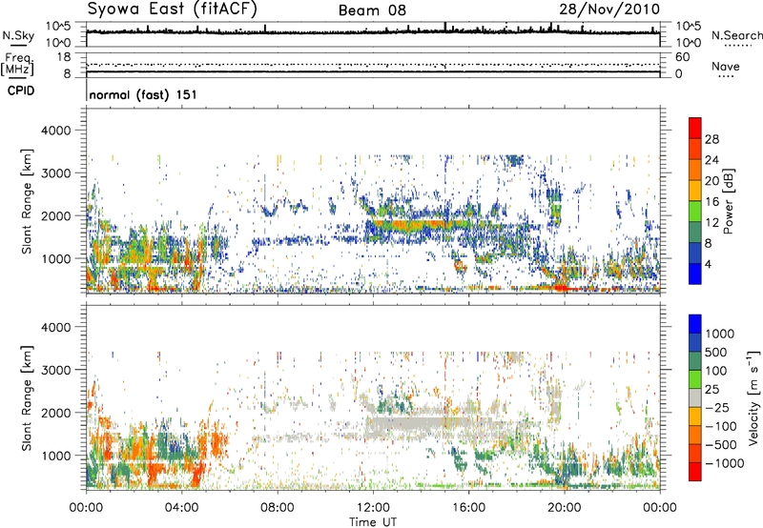Click the gray segment of Velocity colorbar
This screenshot has height=528, width=763.
coord(695,397)
